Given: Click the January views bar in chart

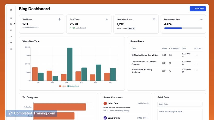Looking at the screenshot, I should [35, 74].
